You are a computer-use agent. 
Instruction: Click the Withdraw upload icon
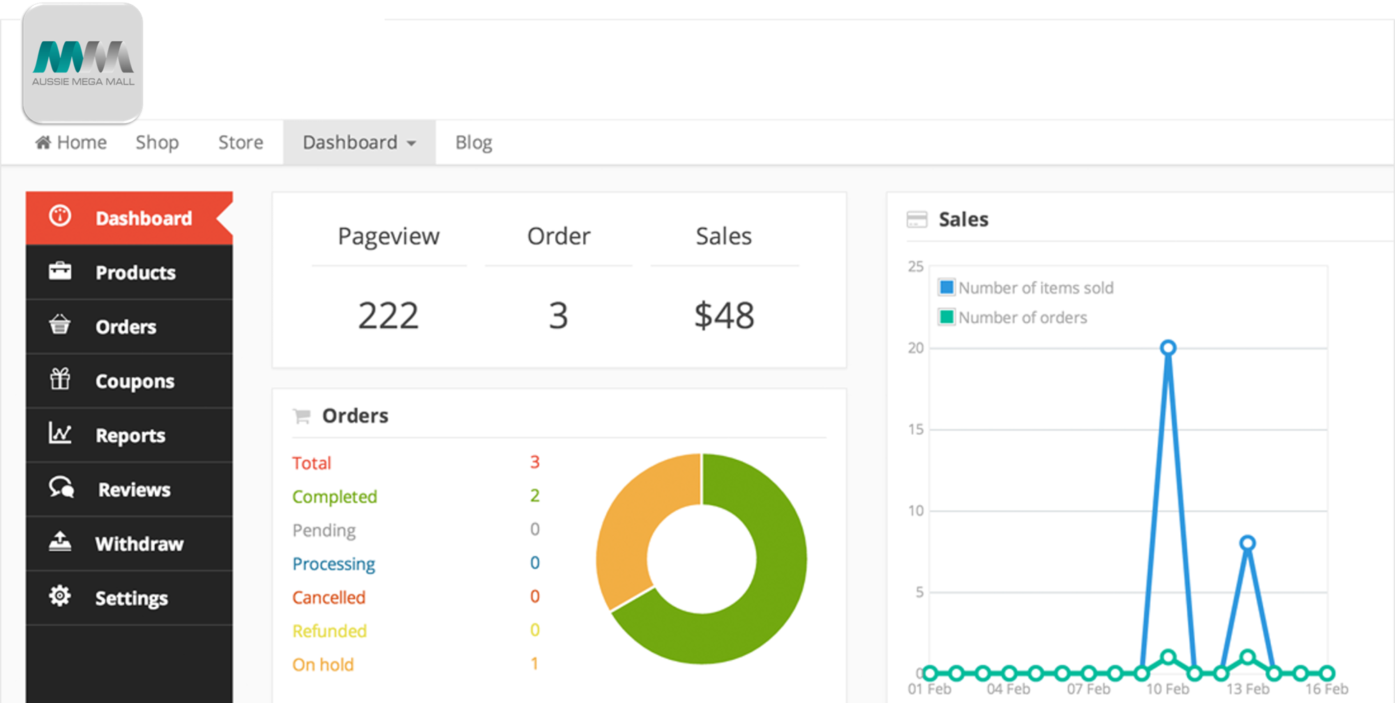[x=60, y=543]
